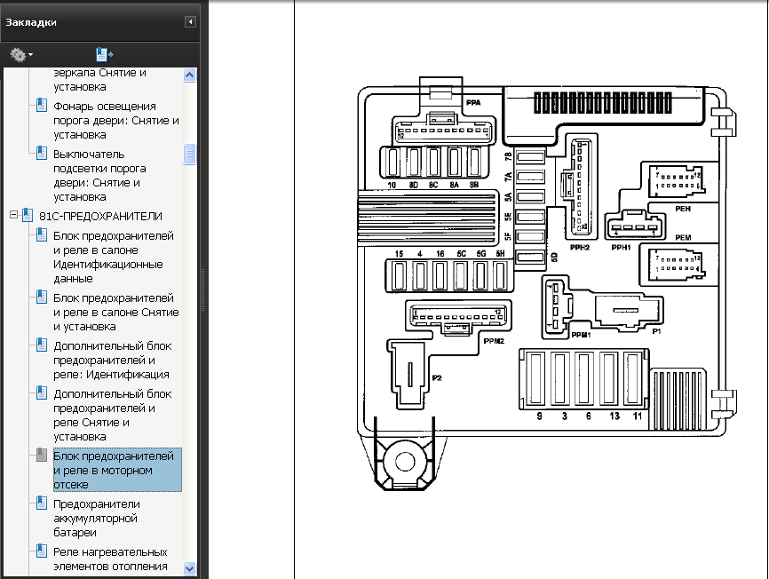
Task: Open bookmark Фонарь освещения порога двери
Action: click(116, 121)
